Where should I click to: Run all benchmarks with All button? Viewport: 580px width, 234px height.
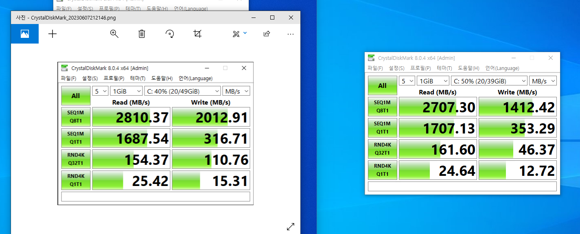pos(382,85)
